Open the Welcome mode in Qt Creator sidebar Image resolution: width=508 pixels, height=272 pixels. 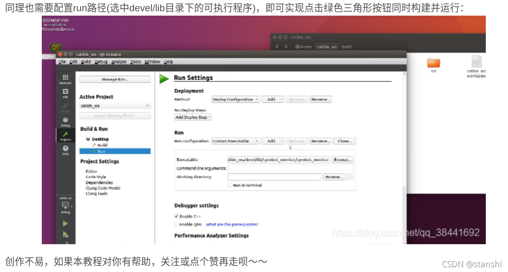[x=65, y=79]
